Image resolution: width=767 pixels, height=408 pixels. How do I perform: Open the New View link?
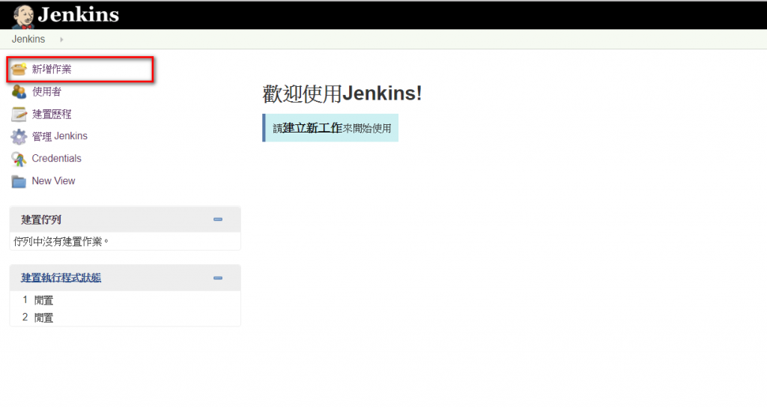[x=53, y=180]
